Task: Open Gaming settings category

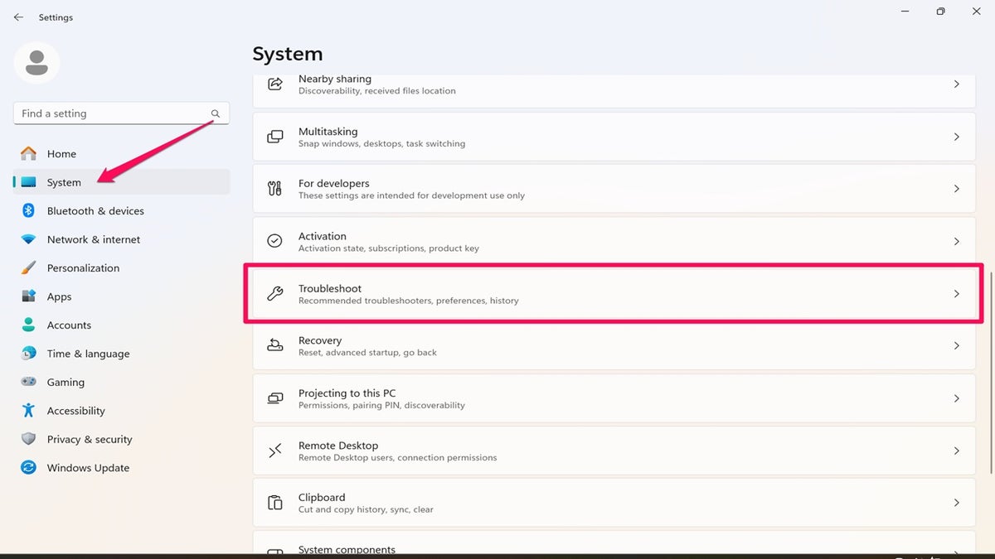Action: 121,382
